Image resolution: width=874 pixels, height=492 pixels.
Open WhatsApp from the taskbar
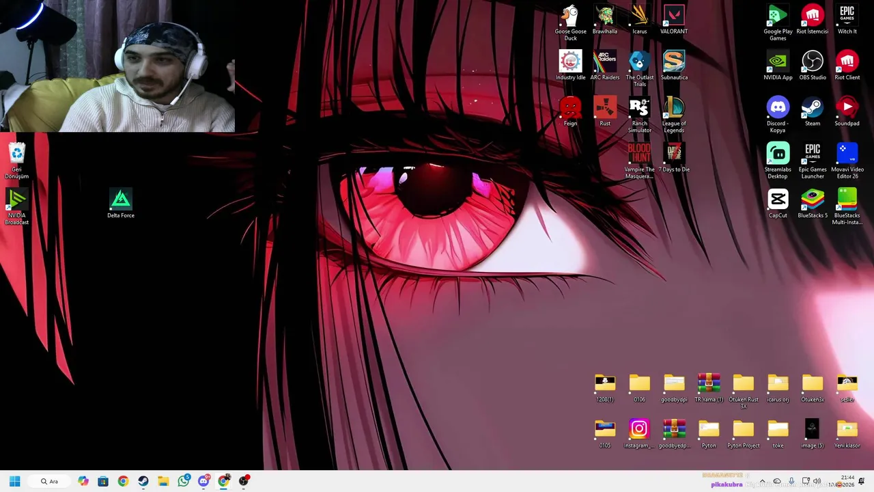184,481
